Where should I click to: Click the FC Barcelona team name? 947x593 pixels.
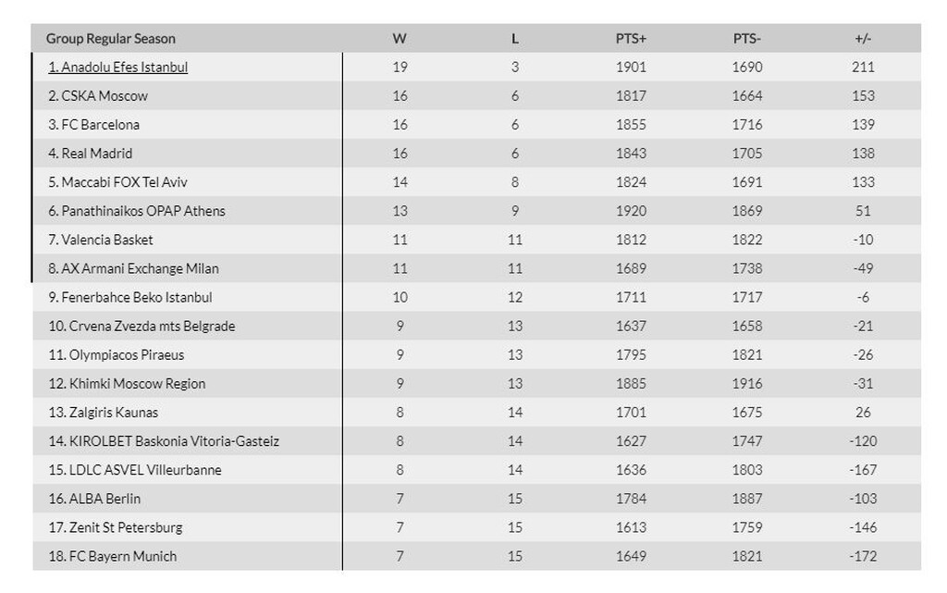pos(93,124)
